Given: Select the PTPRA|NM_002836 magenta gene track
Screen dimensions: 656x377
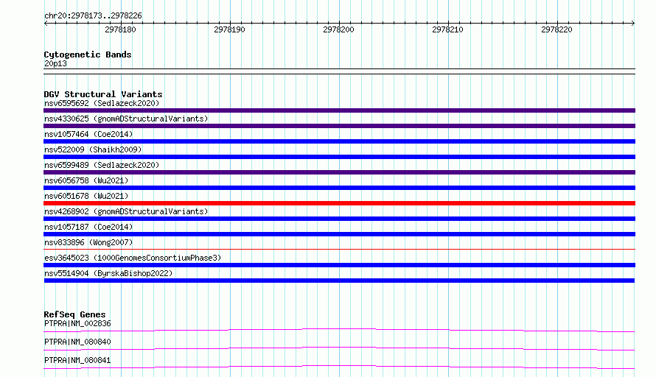Looking at the screenshot, I should pos(339,330).
